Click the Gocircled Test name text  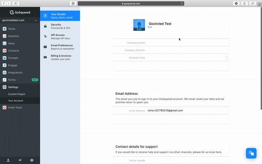tap(160, 24)
